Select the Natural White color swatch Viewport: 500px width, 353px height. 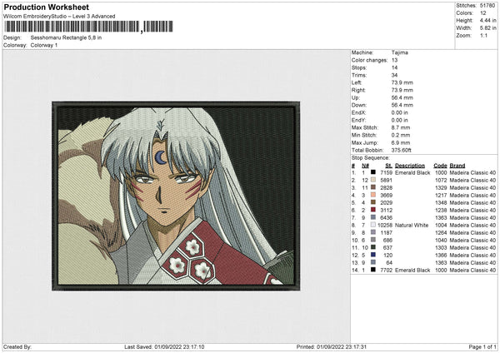[x=373, y=225]
